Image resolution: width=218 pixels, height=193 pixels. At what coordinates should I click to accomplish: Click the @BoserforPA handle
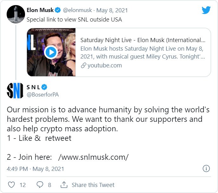pos(43,94)
